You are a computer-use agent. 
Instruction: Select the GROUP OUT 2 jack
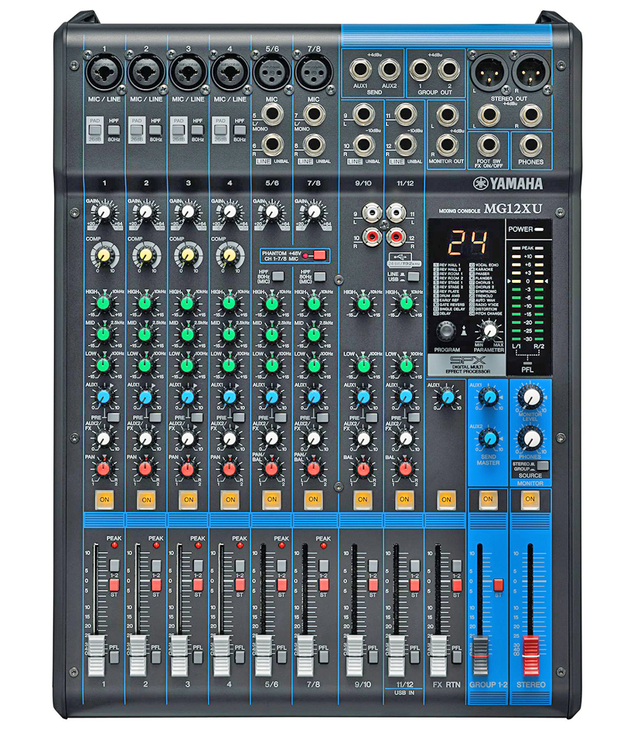pos(448,70)
